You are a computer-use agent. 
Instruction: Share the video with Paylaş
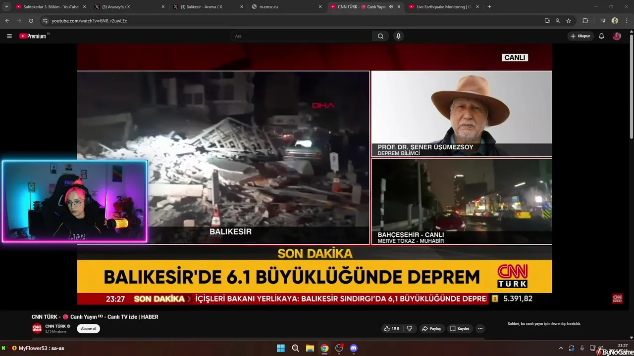point(431,329)
